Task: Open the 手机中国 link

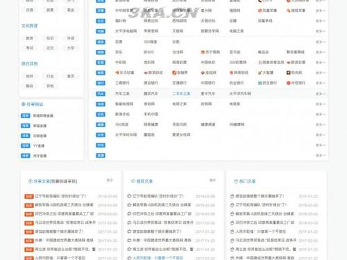Action: pyautogui.click(x=151, y=114)
